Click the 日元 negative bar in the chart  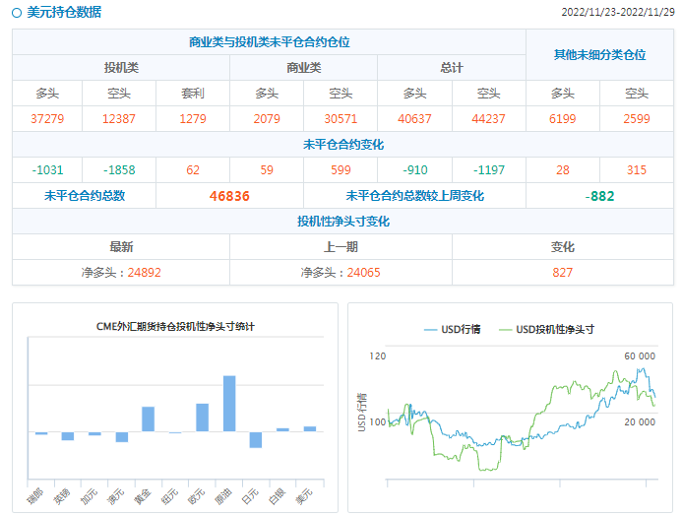click(256, 440)
